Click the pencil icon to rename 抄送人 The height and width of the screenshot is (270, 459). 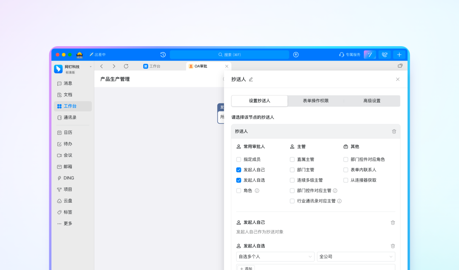pyautogui.click(x=251, y=79)
